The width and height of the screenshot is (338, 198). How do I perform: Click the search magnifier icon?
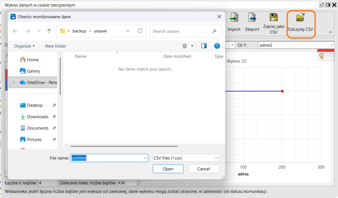pyautogui.click(x=214, y=31)
